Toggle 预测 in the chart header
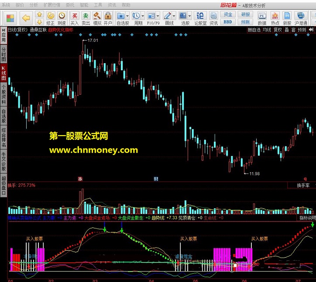 pos(302,30)
